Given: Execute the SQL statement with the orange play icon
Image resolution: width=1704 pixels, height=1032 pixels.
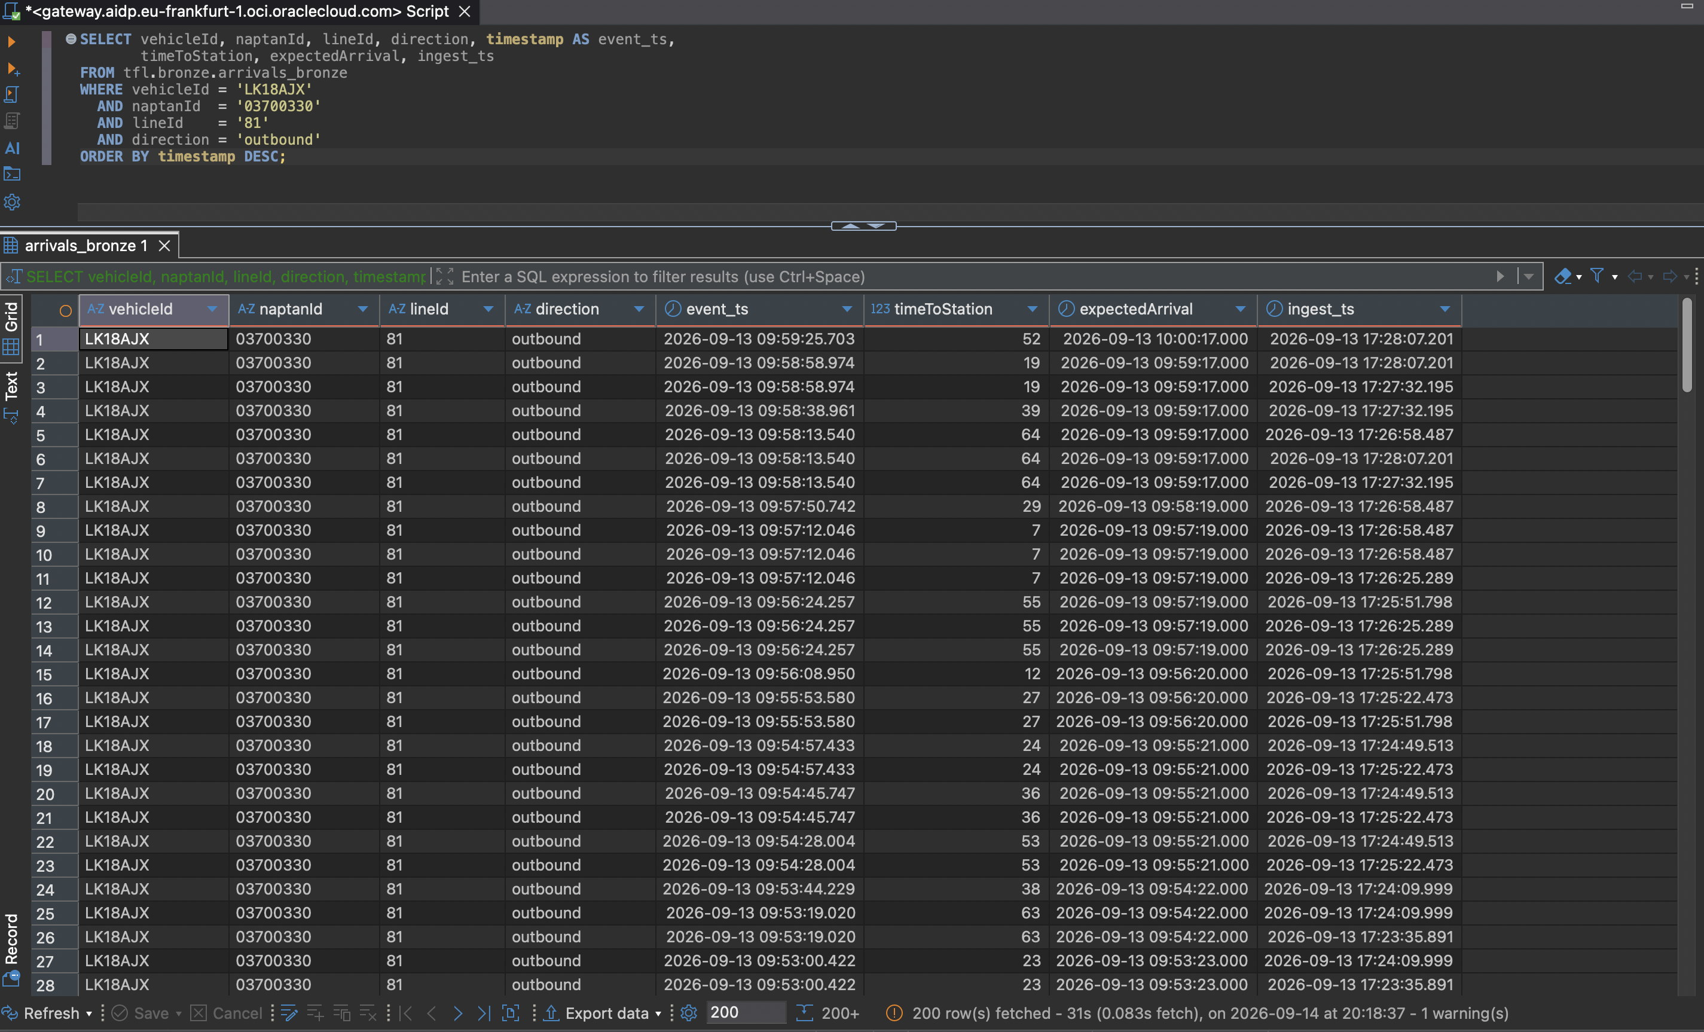Looking at the screenshot, I should click(11, 41).
